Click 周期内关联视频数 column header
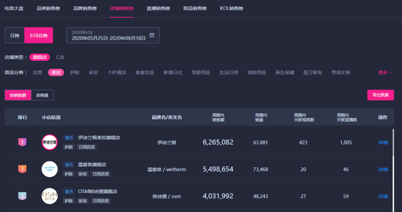This screenshot has height=212, width=402. [304, 117]
